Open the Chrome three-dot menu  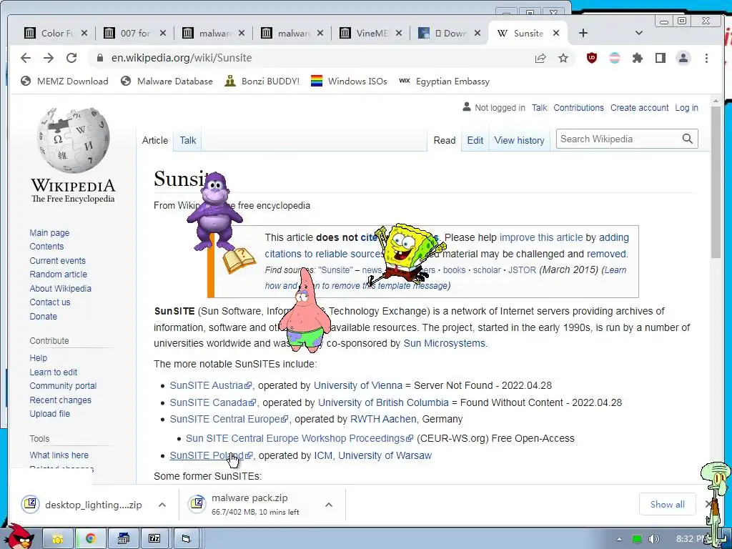[706, 58]
